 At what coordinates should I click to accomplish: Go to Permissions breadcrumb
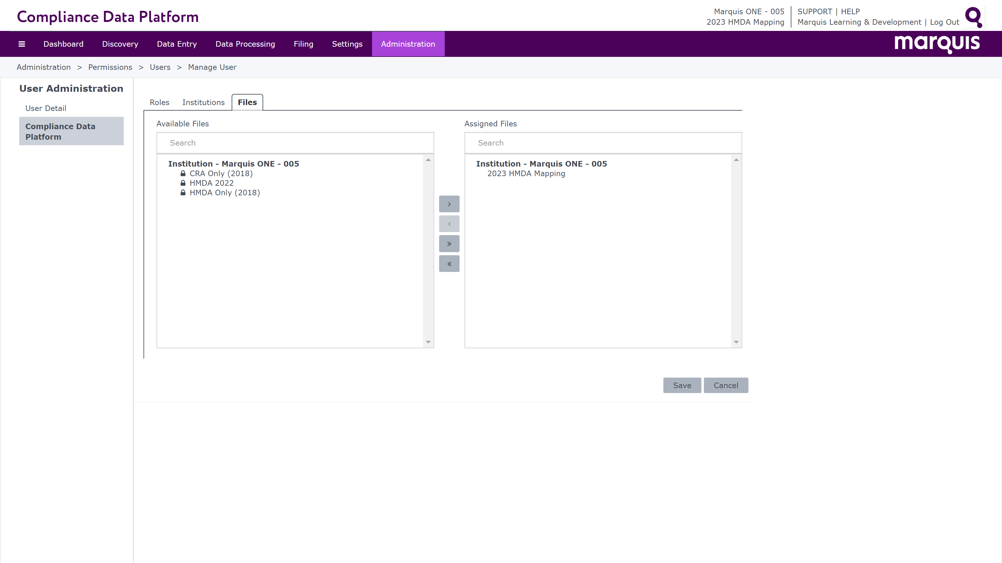(x=110, y=67)
